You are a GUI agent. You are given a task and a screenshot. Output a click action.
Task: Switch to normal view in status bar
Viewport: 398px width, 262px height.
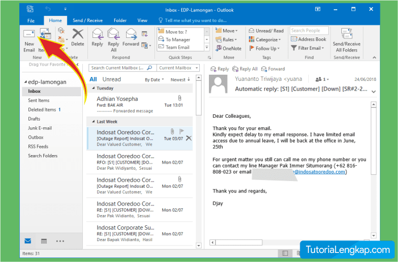[285, 253]
